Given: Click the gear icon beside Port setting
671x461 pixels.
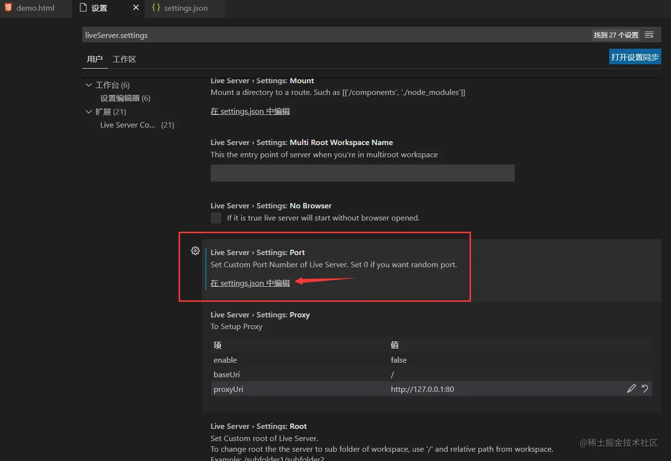Looking at the screenshot, I should tap(195, 251).
